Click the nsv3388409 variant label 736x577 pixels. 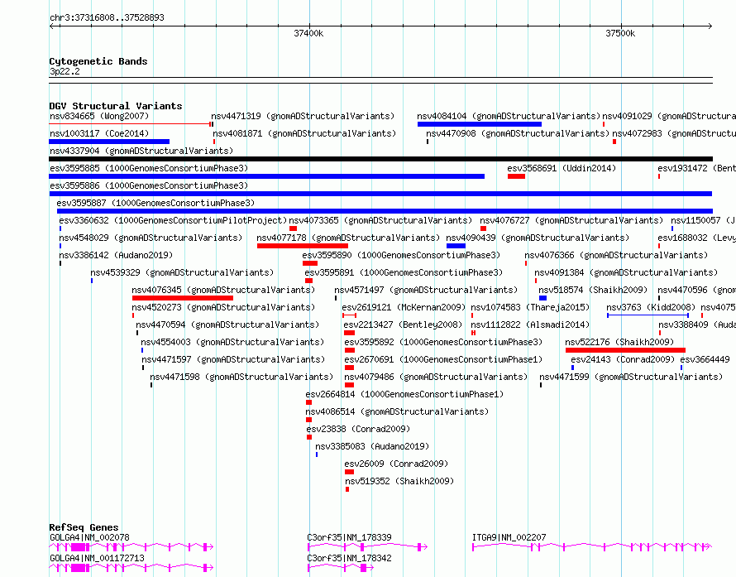[697, 325]
